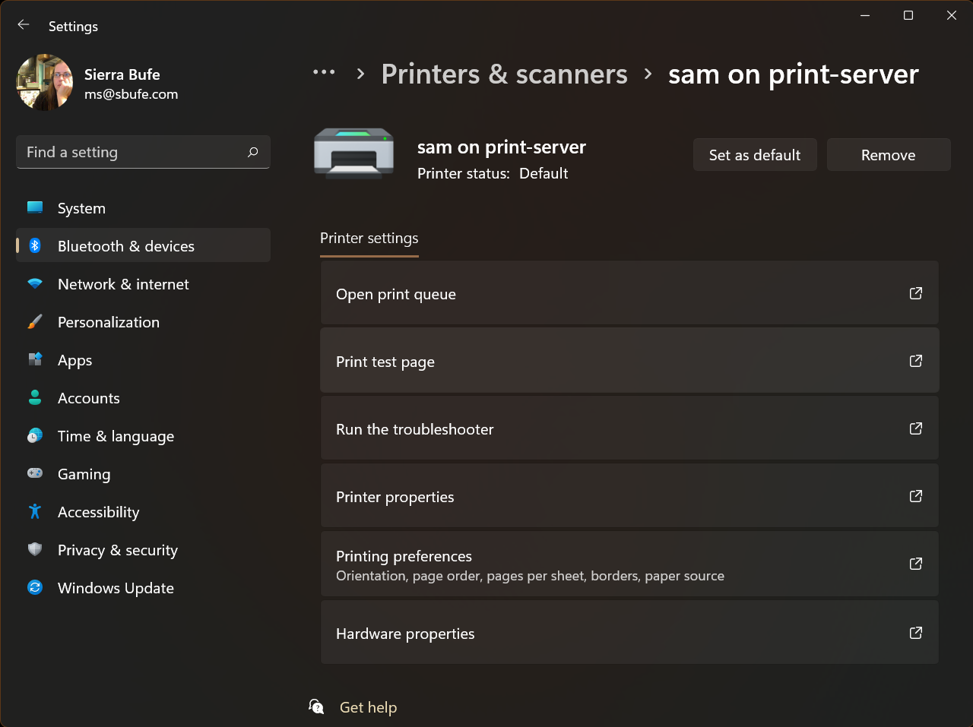Expand the breadcrumb ellipsis menu
This screenshot has height=727, width=973.
tap(324, 73)
